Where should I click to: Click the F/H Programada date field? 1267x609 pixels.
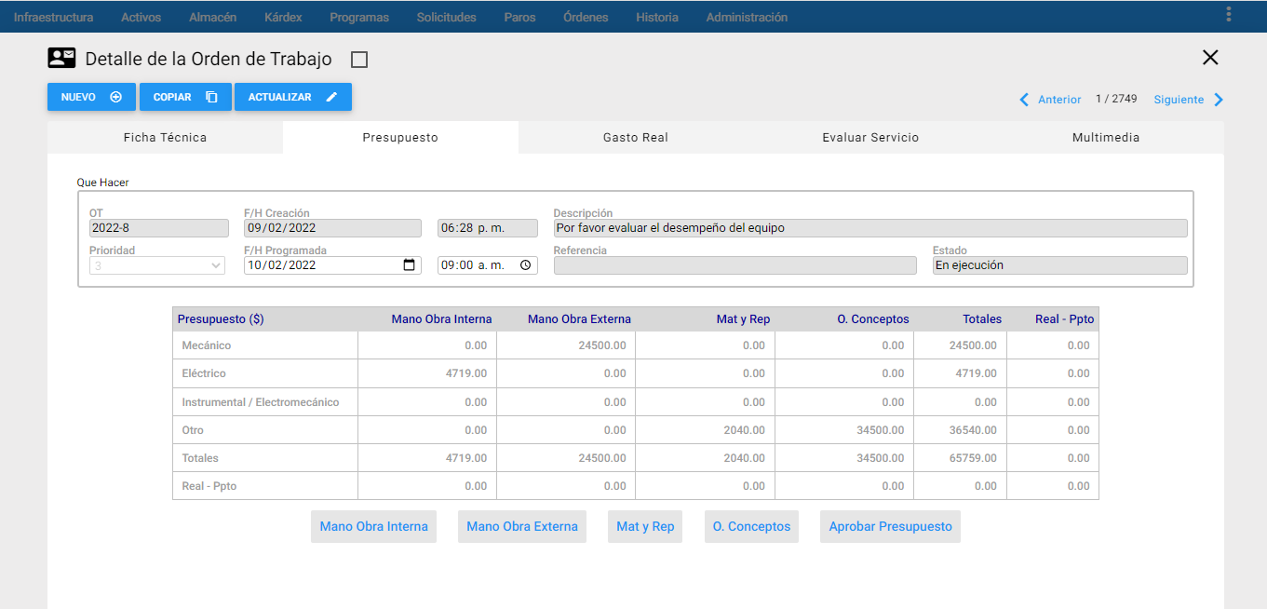[x=332, y=265]
